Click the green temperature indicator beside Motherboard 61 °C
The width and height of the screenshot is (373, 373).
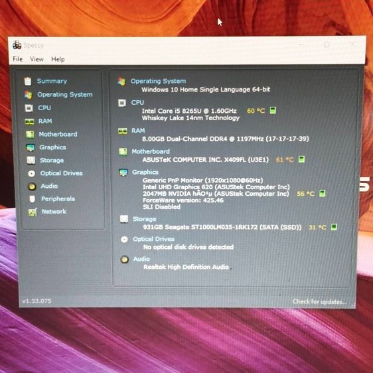pos(301,159)
